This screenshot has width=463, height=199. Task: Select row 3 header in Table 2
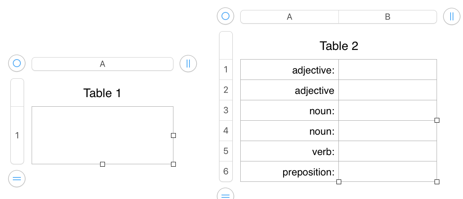coord(226,110)
